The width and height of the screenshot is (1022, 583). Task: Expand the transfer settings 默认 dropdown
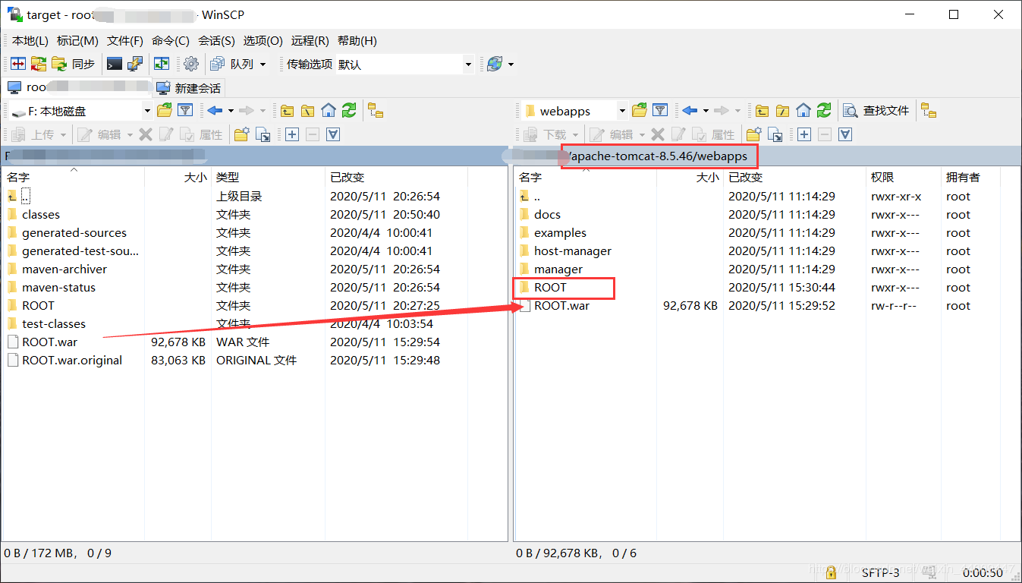(x=467, y=65)
